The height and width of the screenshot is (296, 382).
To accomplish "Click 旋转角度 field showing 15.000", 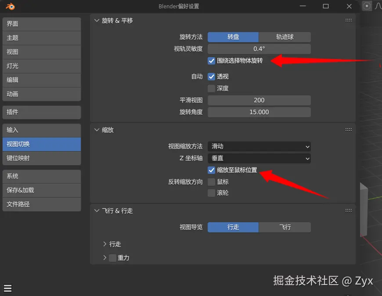I will (259, 112).
